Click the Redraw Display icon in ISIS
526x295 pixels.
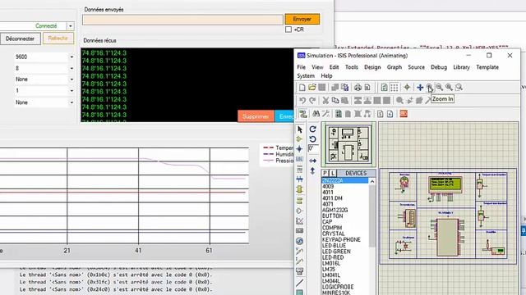(384, 88)
